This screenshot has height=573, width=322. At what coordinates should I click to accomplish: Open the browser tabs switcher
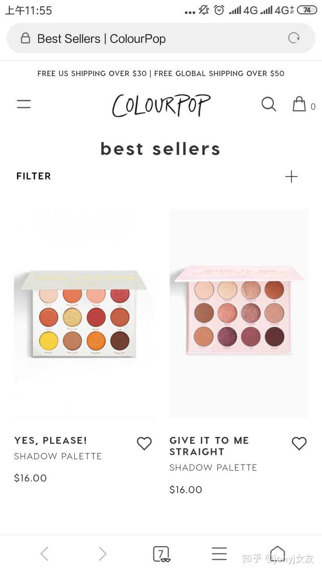click(x=161, y=554)
